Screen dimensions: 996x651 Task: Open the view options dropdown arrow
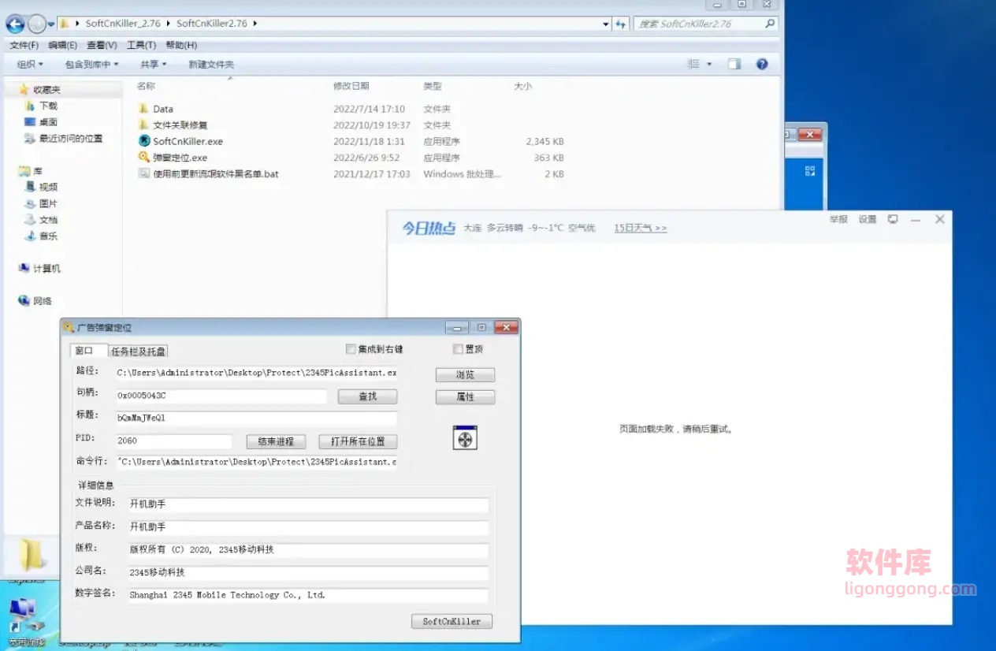click(x=709, y=65)
